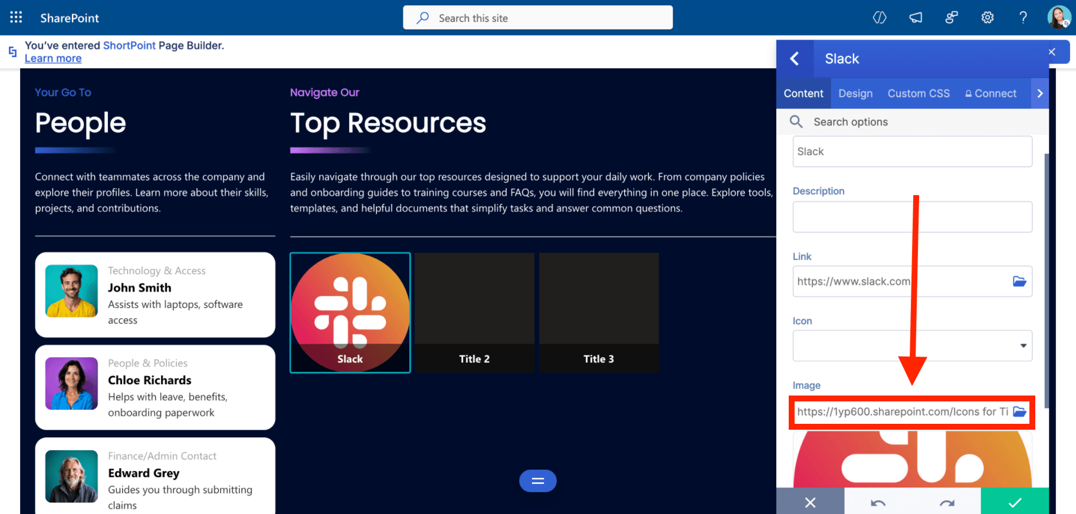Select the Title 2 tile

click(x=475, y=313)
